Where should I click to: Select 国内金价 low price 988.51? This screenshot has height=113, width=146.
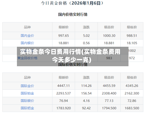[132, 36]
